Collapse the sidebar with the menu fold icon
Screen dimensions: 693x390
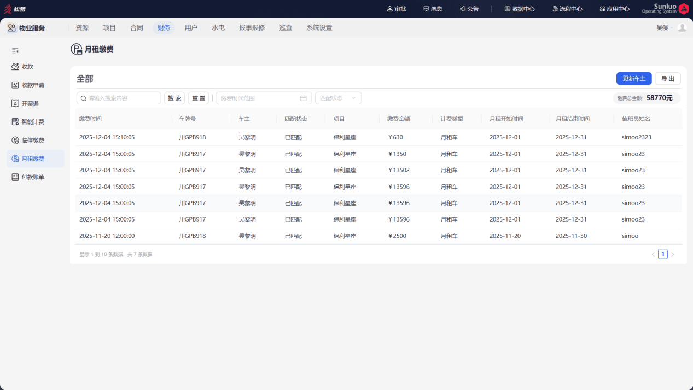tap(15, 50)
